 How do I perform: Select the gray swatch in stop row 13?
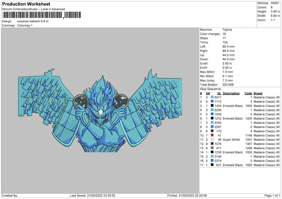point(212,148)
